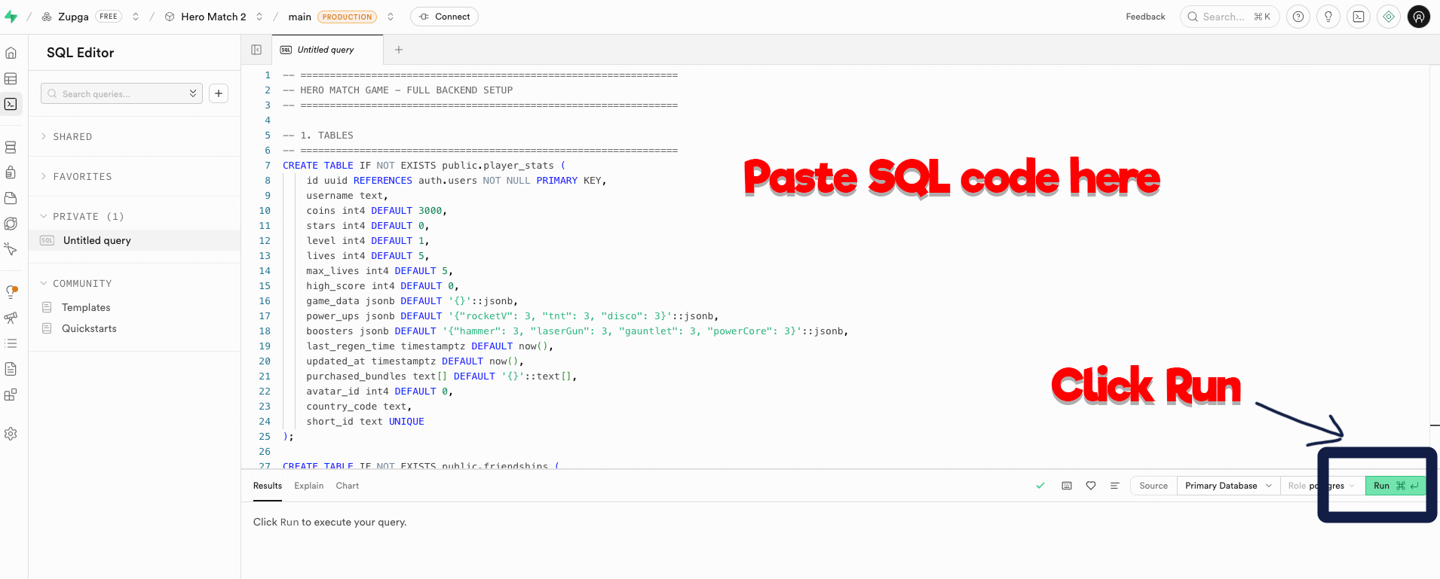Open the Integrations blocks sidebar icon
Screen dimensions: 1440x579
click(11, 395)
